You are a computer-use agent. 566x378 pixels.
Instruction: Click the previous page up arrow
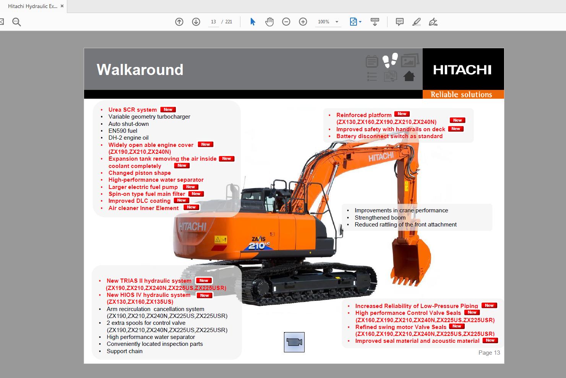[x=179, y=22]
